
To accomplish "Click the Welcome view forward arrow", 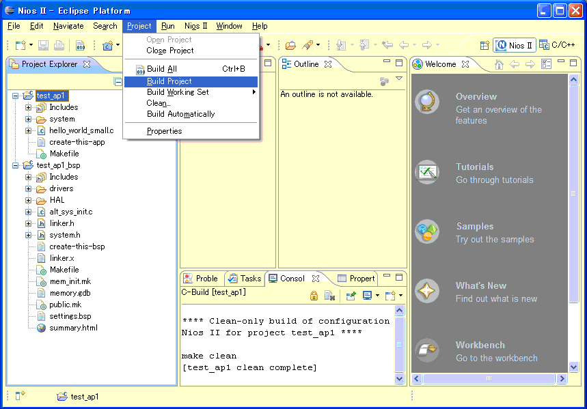I will [530, 64].
